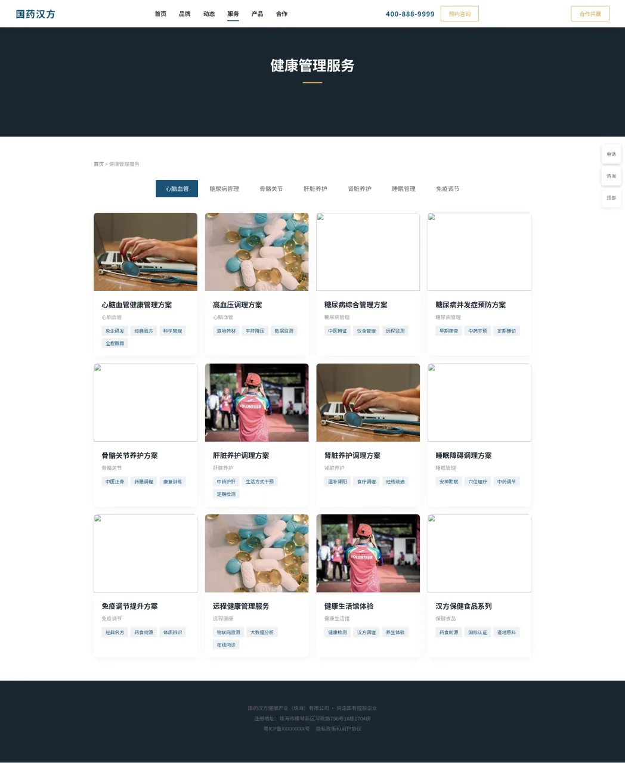Open 肝脏养护调理方案 volunteer photo

[256, 402]
